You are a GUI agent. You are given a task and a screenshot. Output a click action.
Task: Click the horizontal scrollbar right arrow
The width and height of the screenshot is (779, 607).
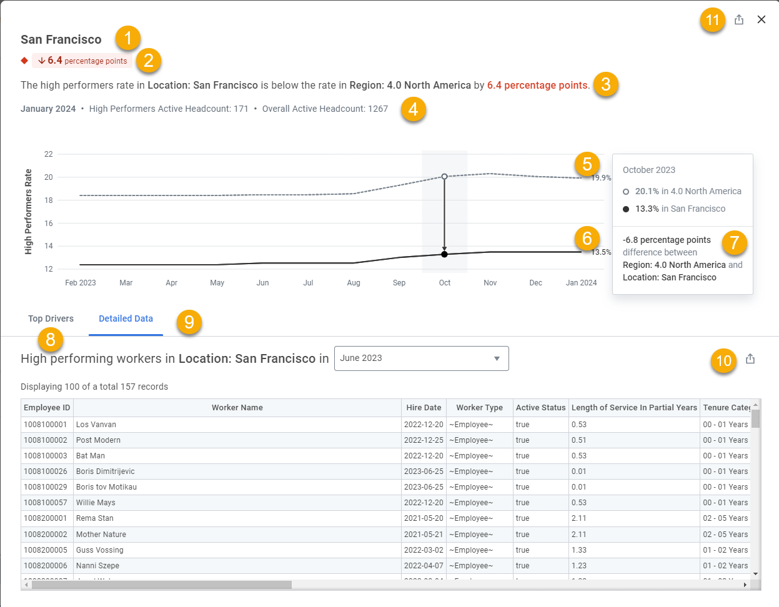tap(745, 585)
